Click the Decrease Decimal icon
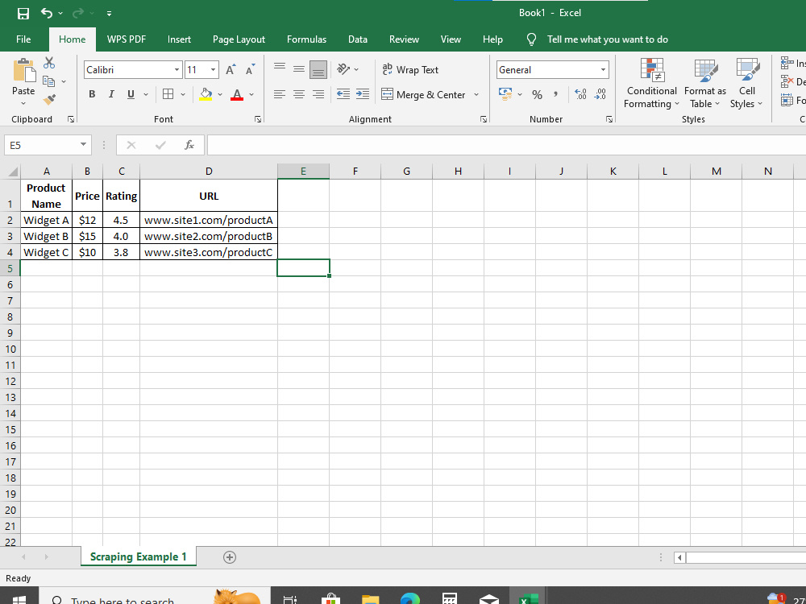This screenshot has height=604, width=806. 600,94
